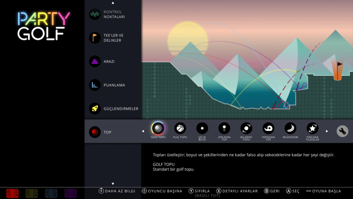Select the Golf Topu ball icon
This screenshot has height=199, width=353.
coord(158,128)
